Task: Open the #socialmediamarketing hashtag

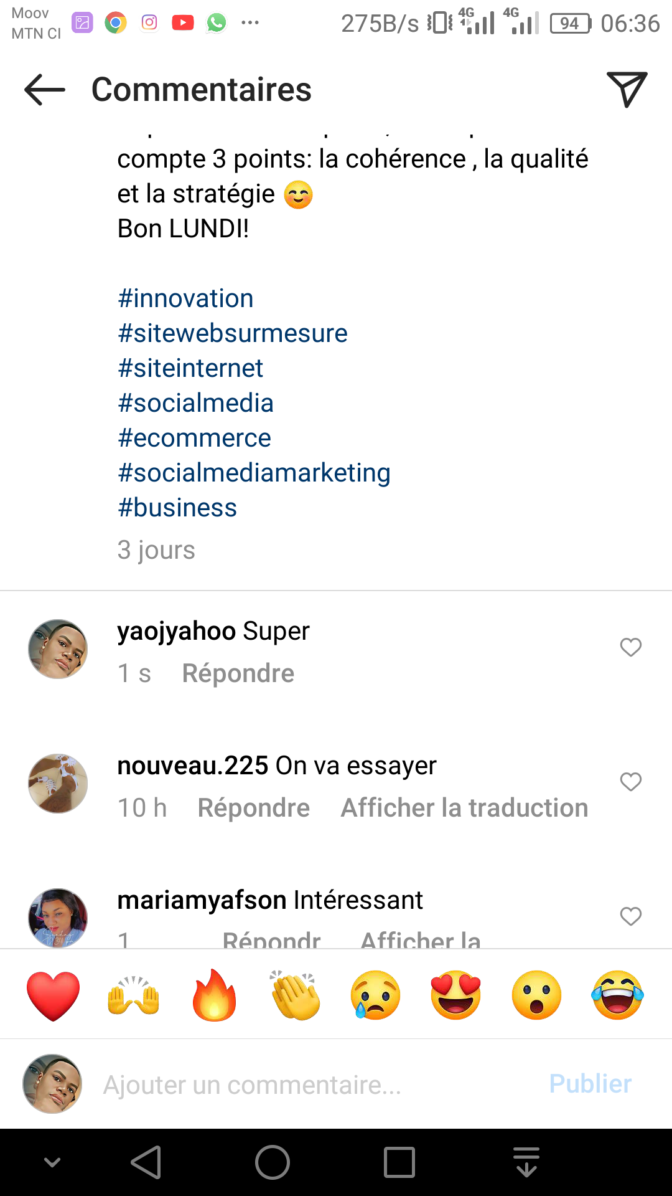Action: (x=254, y=473)
